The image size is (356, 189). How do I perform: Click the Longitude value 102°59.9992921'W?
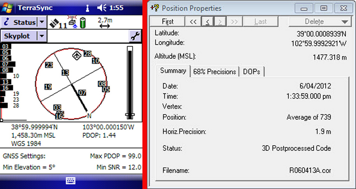319,44
